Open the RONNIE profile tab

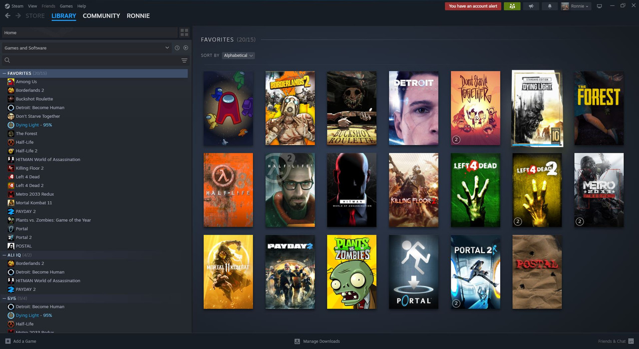click(138, 16)
